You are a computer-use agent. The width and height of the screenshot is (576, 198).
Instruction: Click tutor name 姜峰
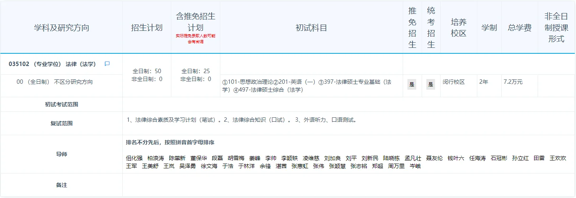pos(255,158)
